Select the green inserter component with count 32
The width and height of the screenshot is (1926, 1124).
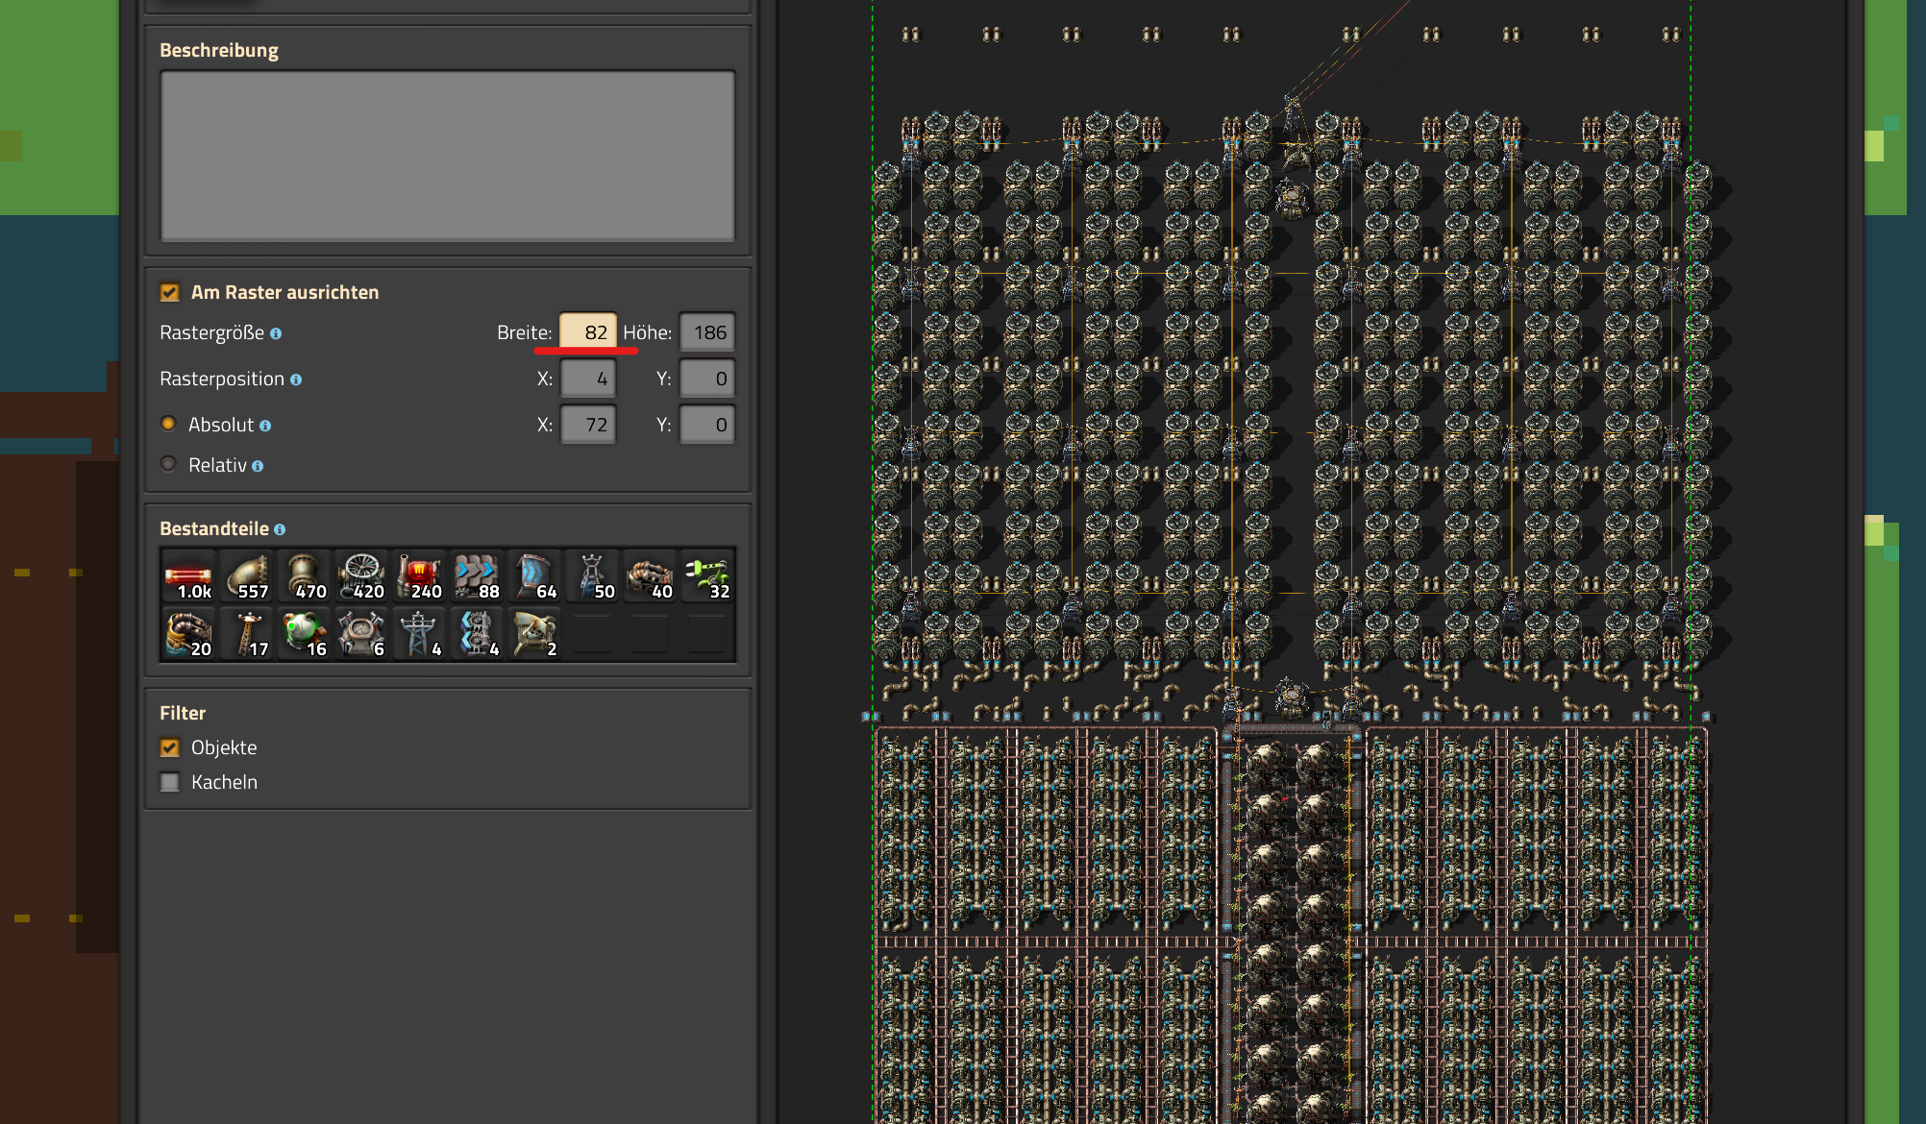point(707,576)
